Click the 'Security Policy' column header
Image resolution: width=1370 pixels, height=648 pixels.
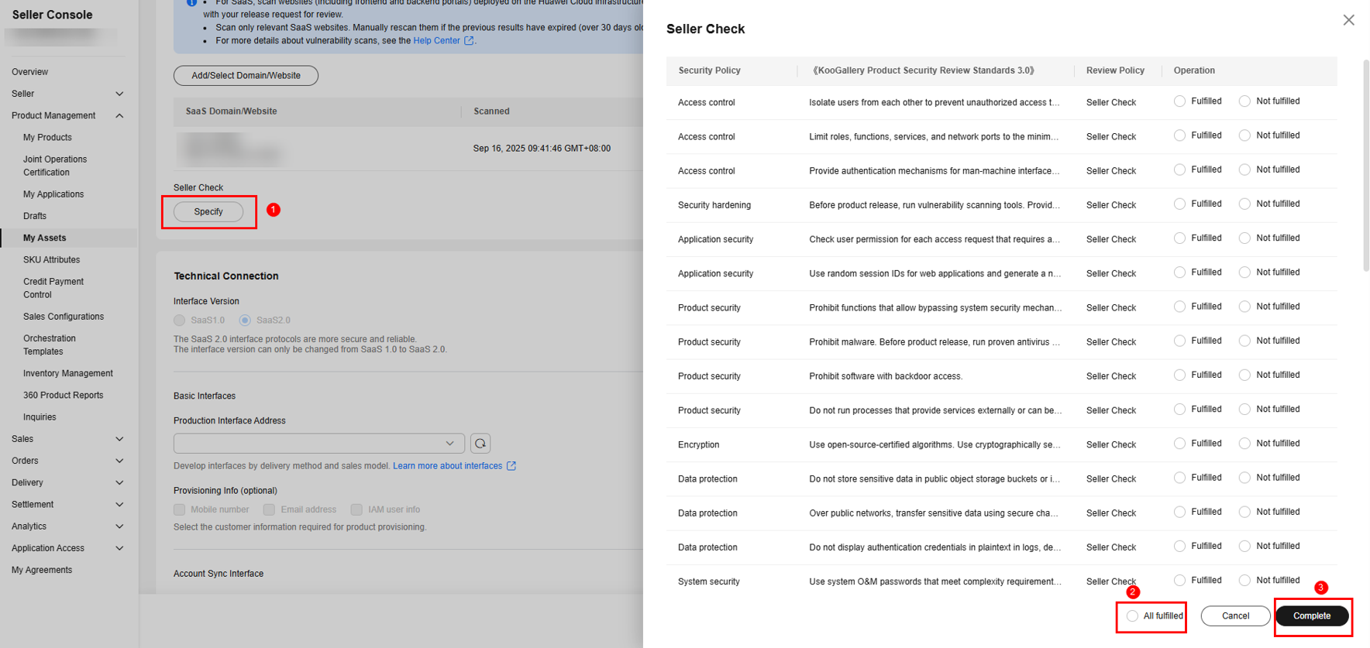click(x=709, y=70)
